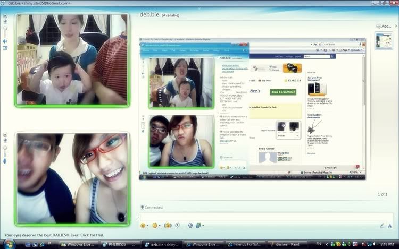Mute your microphone icon
Image resolution: width=399 pixels, height=249 pixels.
(x=5, y=161)
